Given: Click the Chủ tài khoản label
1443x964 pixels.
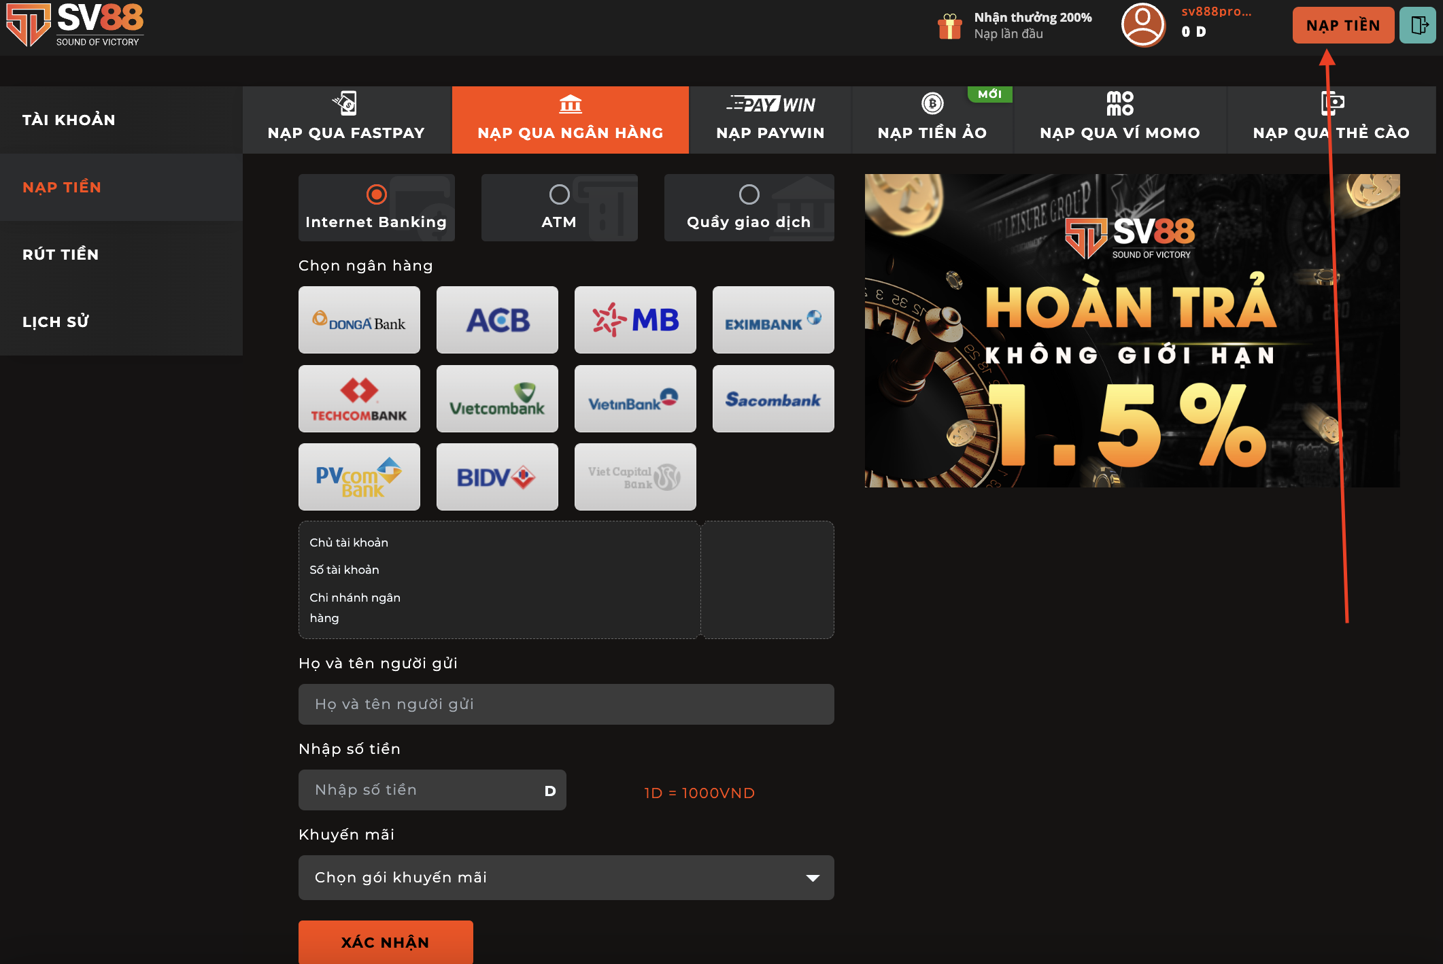Looking at the screenshot, I should 349,543.
